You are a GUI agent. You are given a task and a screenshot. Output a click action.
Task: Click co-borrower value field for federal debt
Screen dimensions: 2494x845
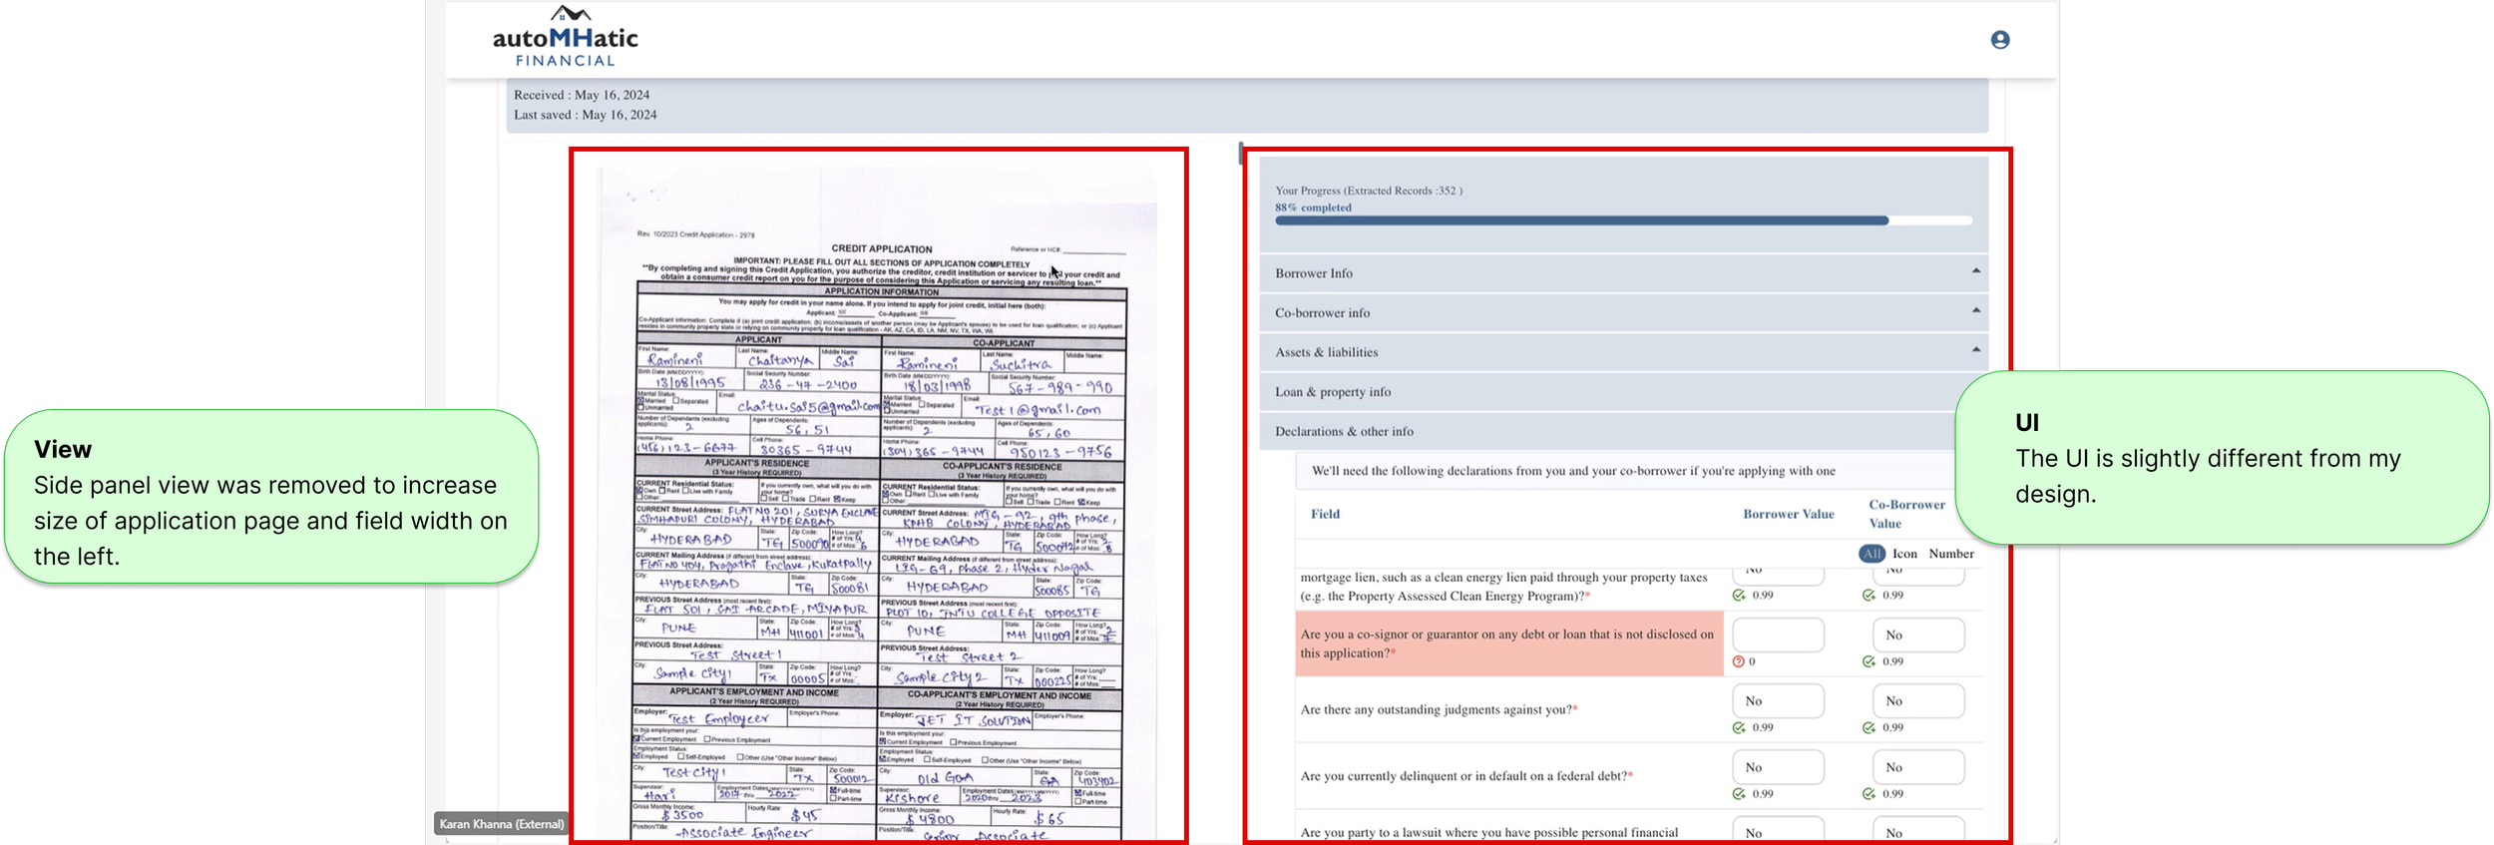[1918, 767]
